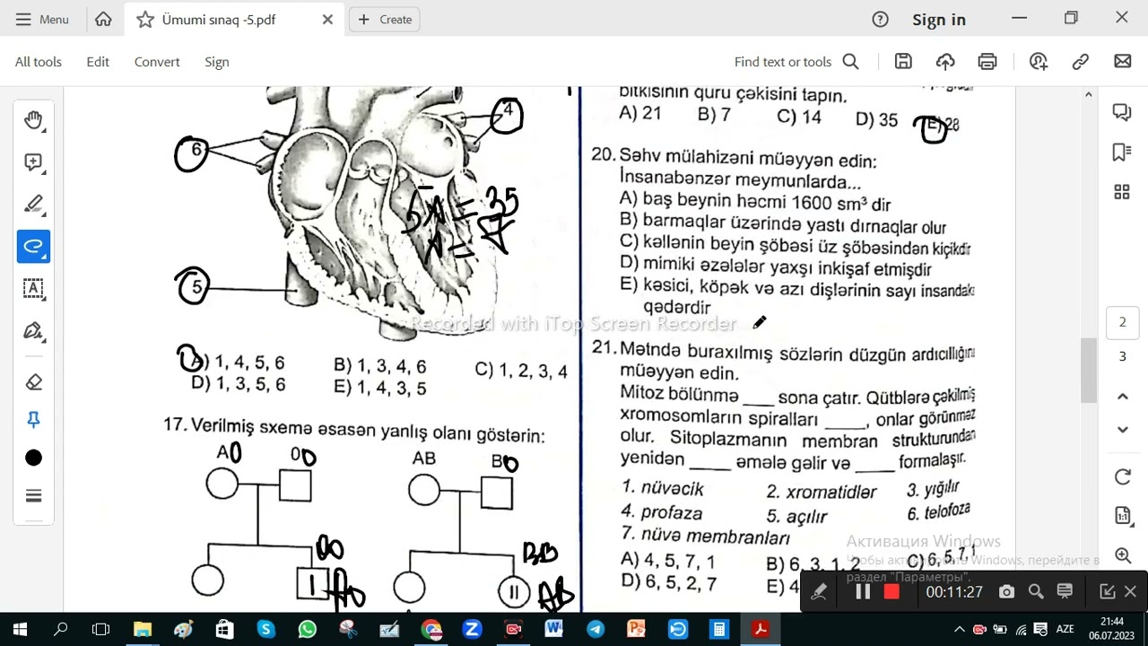Open the Comments panel icon
Viewport: 1148px width, 646px height.
(x=1121, y=111)
